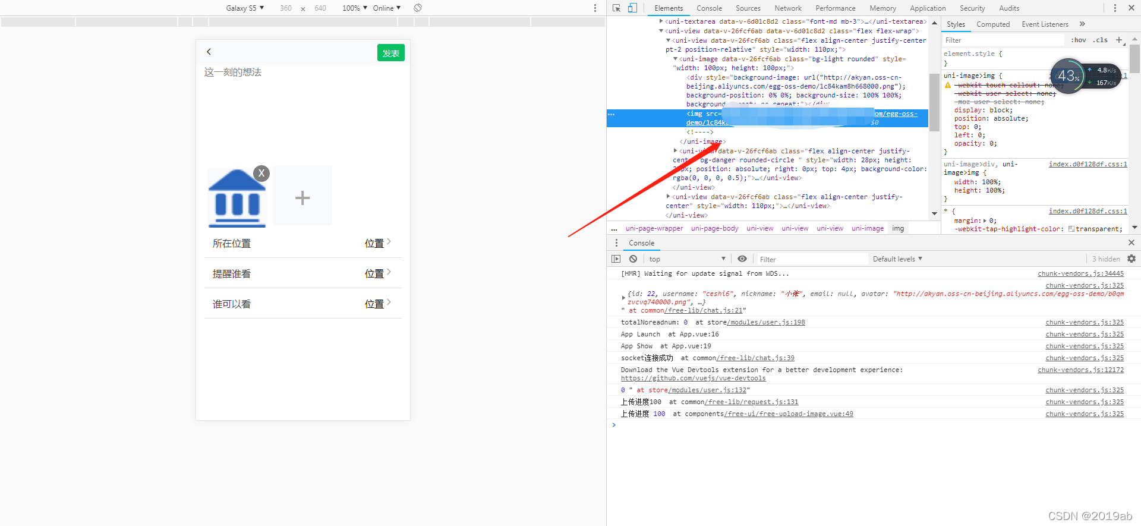Click the back arrow in the app header

coord(209,52)
